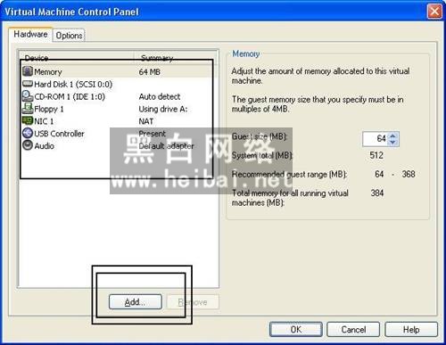Image resolution: width=446 pixels, height=345 pixels.
Task: Select the Audio device entry
Action: [44, 146]
